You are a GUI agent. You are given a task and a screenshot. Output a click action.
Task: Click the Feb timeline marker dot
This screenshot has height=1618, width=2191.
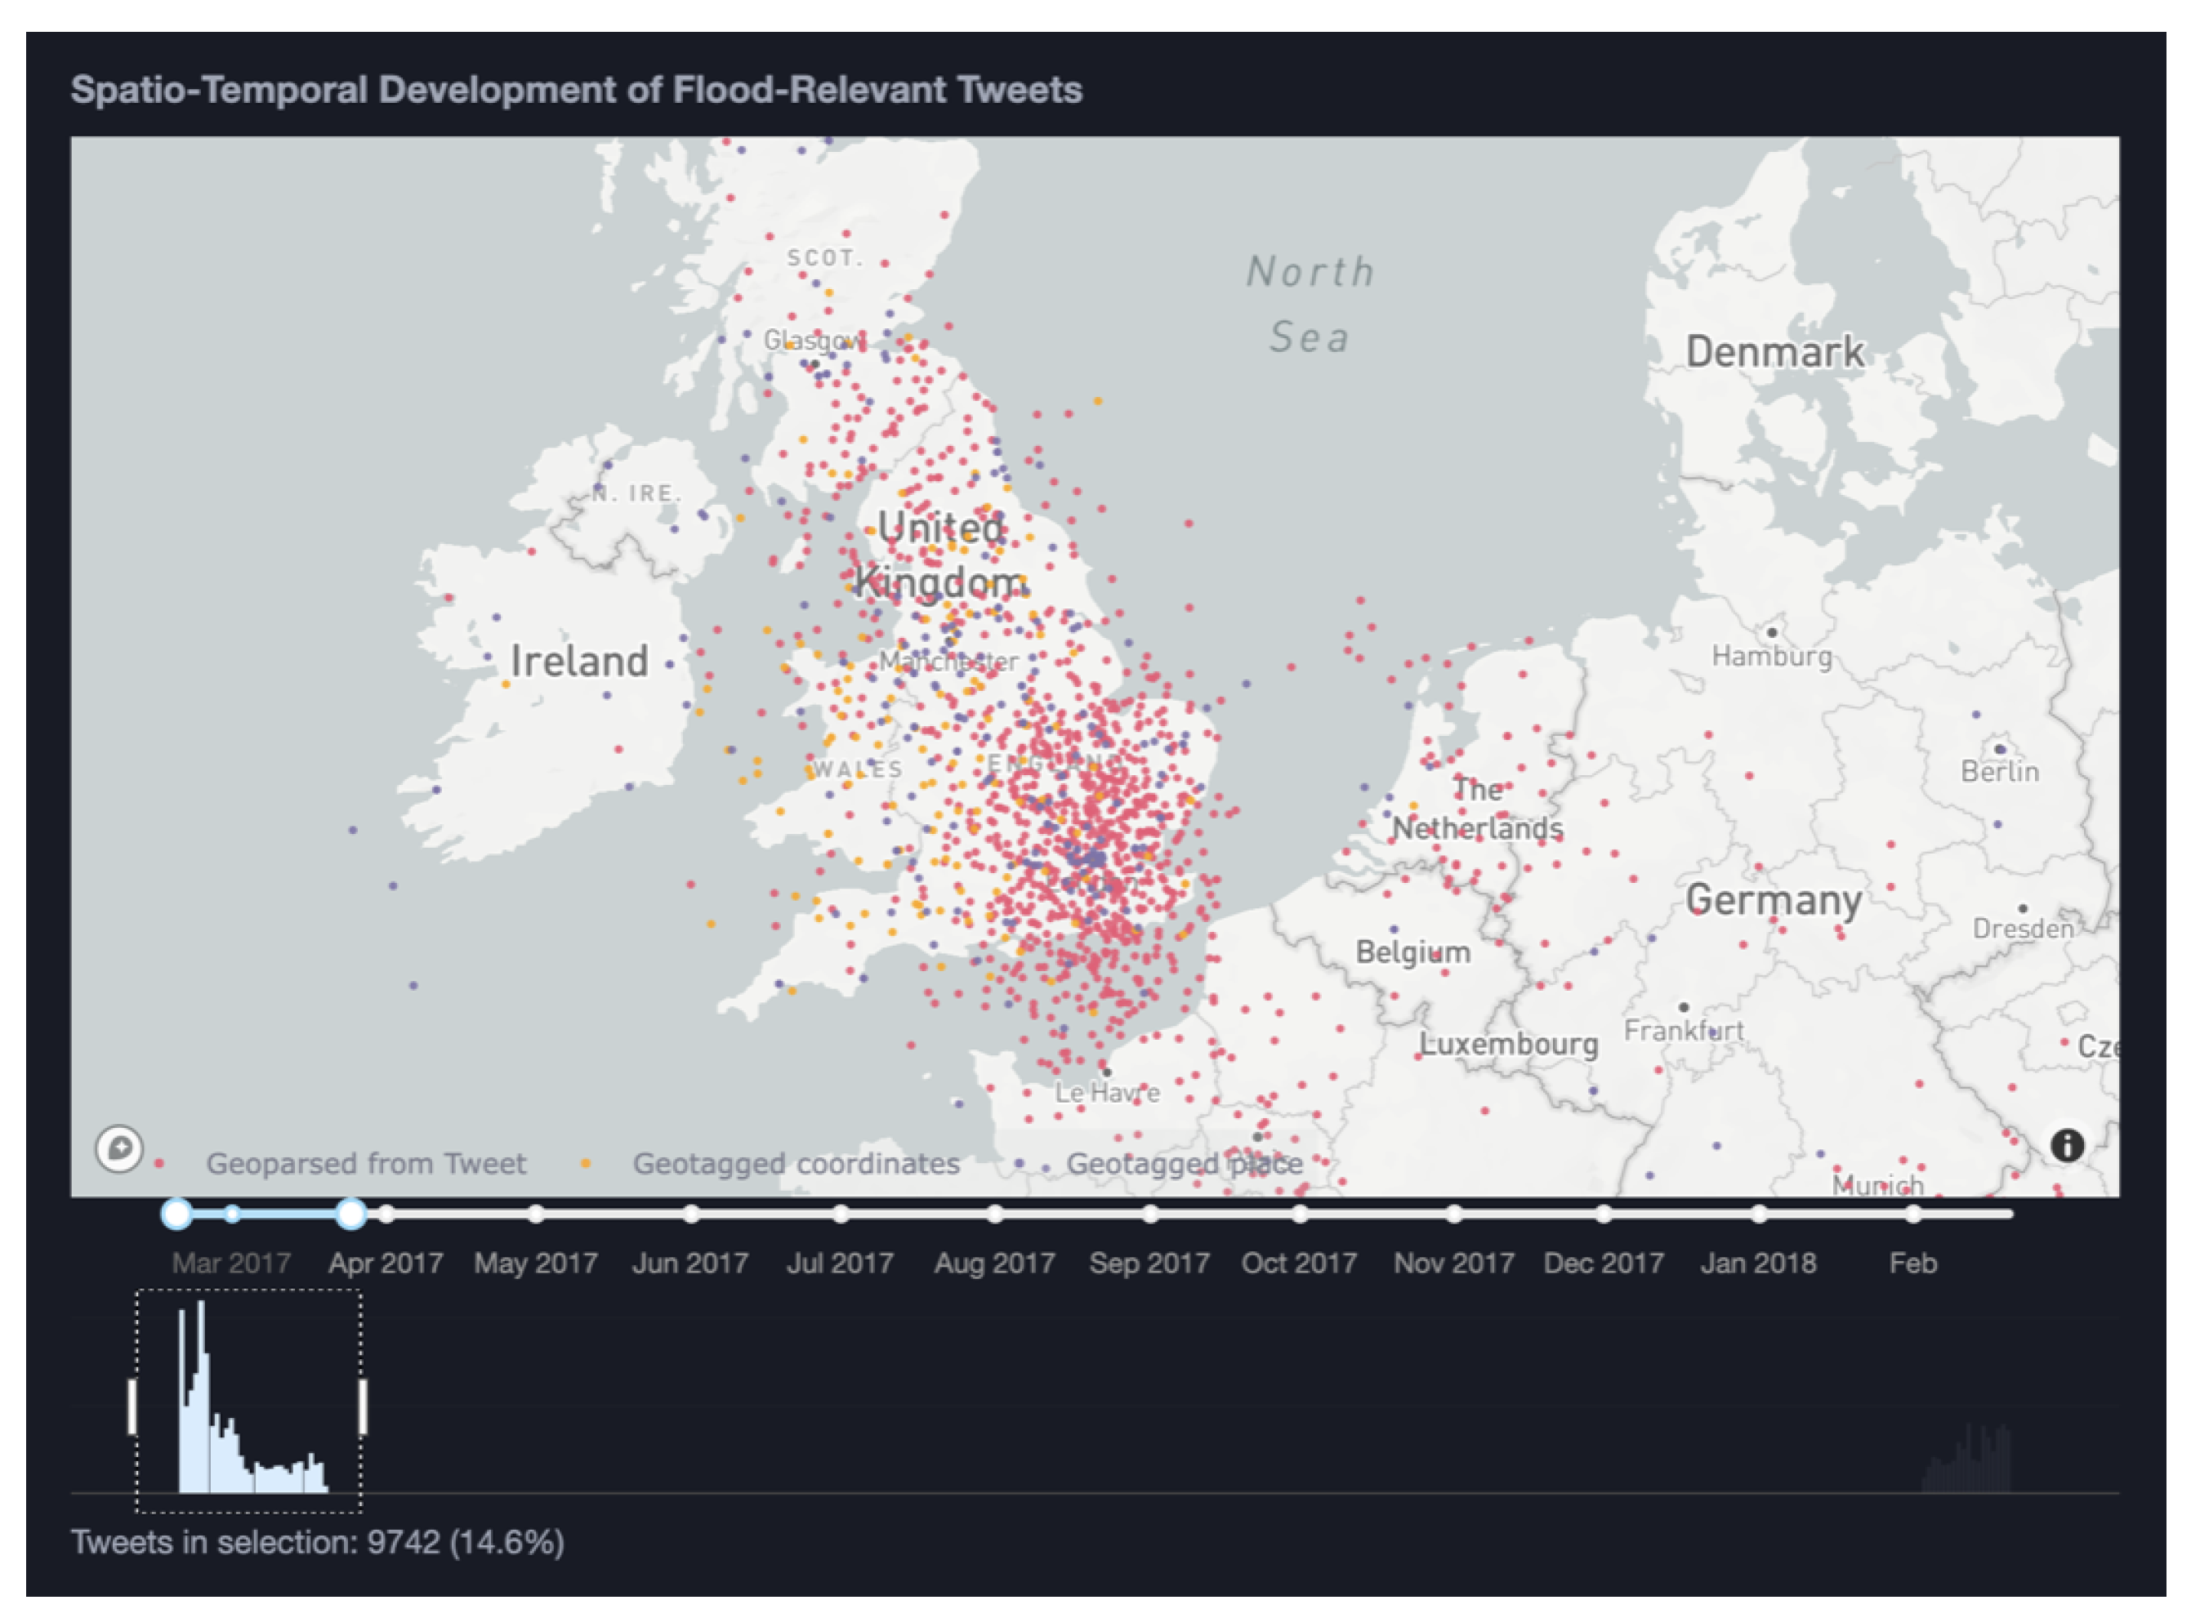tap(1913, 1214)
